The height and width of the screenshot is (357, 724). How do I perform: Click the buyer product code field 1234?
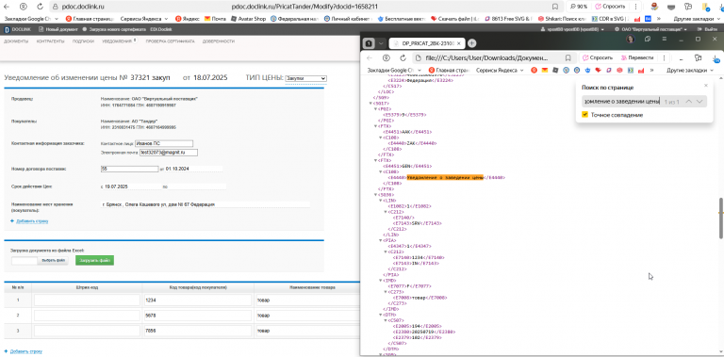pyautogui.click(x=198, y=300)
